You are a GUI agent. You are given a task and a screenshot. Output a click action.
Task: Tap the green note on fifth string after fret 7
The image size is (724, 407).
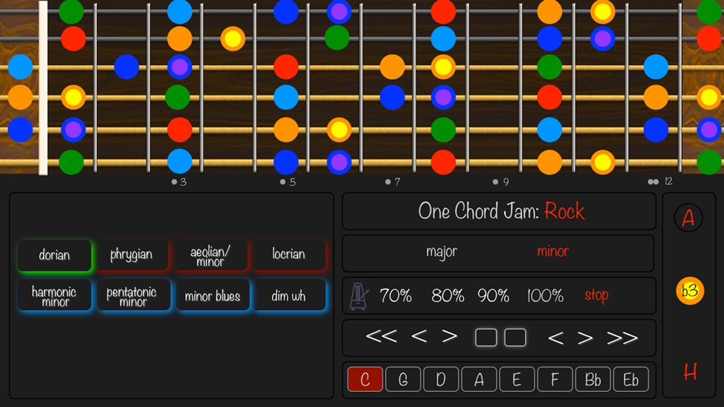443,129
